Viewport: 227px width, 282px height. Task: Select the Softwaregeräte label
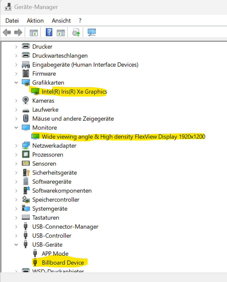52,182
